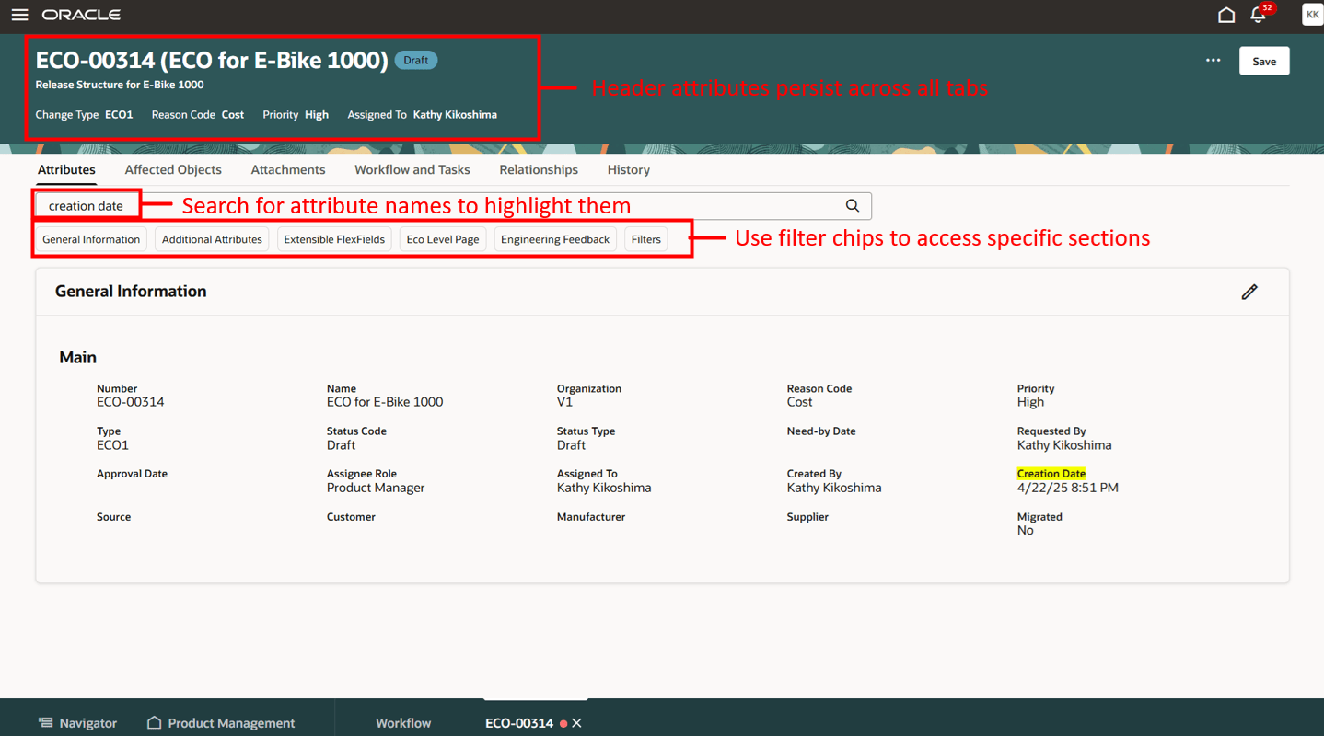Edit General Information with the pencil icon
Screen dimensions: 1324x736
1249,292
